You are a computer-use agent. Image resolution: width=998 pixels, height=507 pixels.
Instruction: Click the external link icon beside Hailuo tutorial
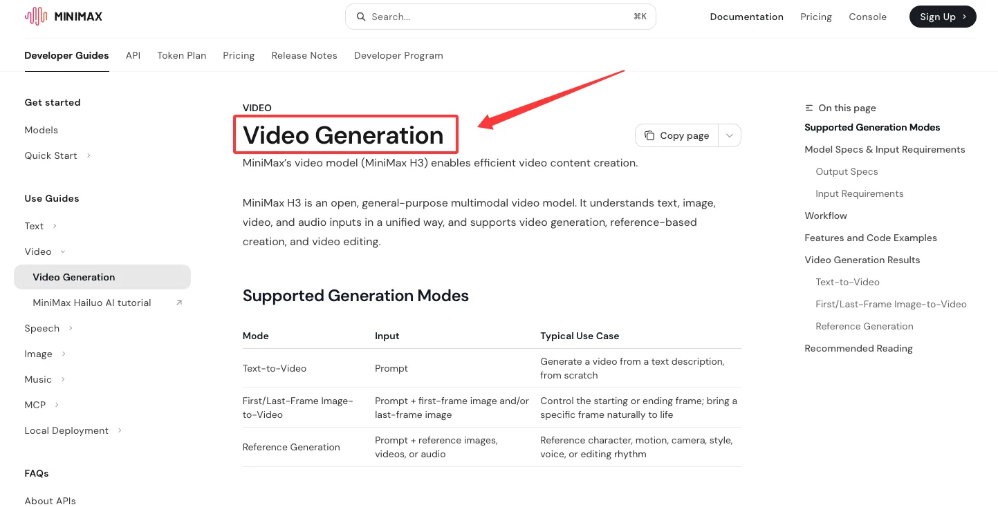coord(179,303)
